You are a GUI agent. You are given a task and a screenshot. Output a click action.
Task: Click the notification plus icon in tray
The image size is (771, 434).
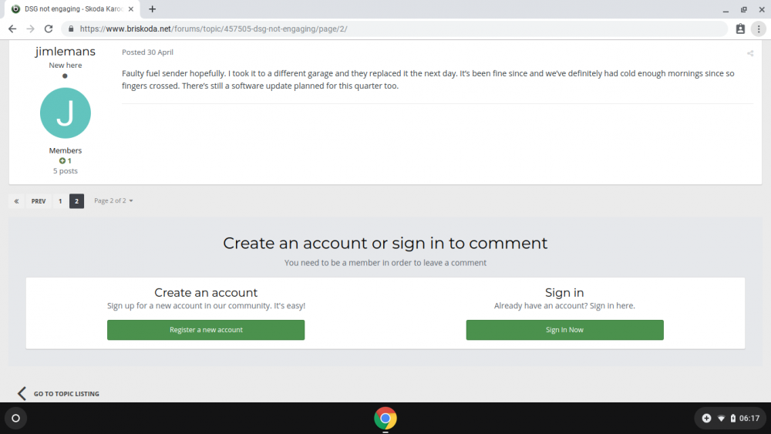[x=706, y=419]
